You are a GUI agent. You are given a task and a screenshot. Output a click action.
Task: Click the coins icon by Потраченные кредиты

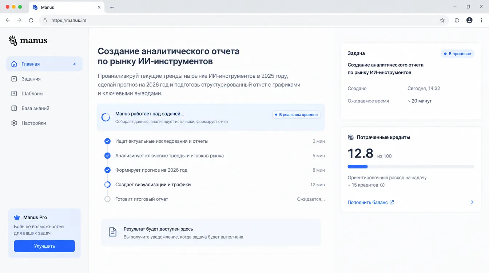click(x=351, y=137)
